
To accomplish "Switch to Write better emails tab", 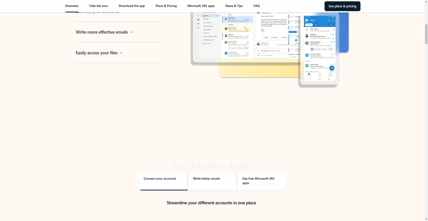I will 212,181.
